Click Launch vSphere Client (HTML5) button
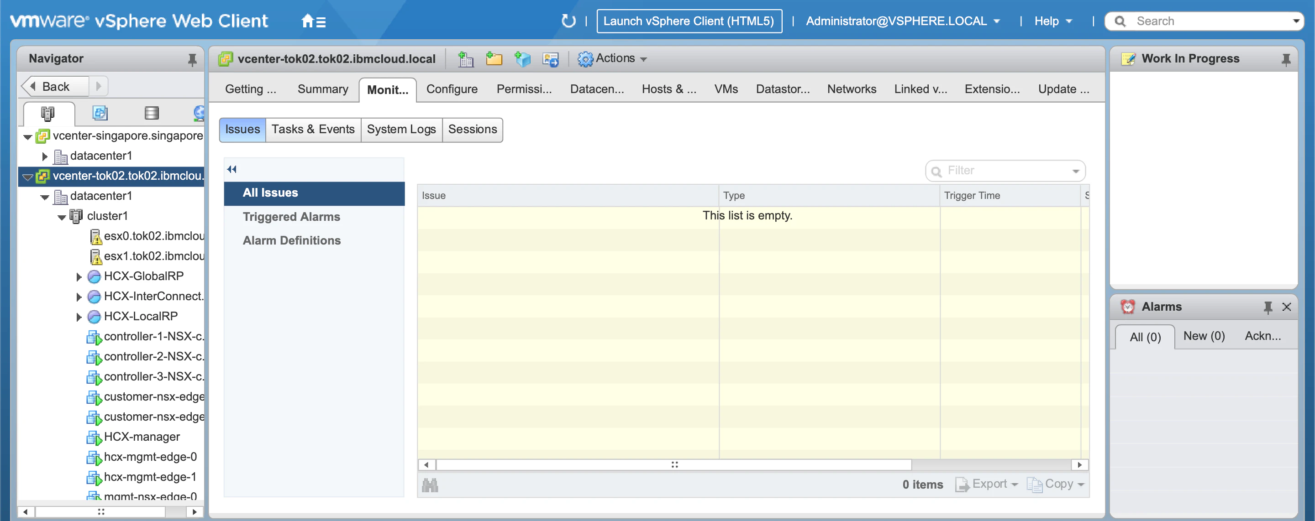Viewport: 1315px width, 521px height. click(689, 21)
